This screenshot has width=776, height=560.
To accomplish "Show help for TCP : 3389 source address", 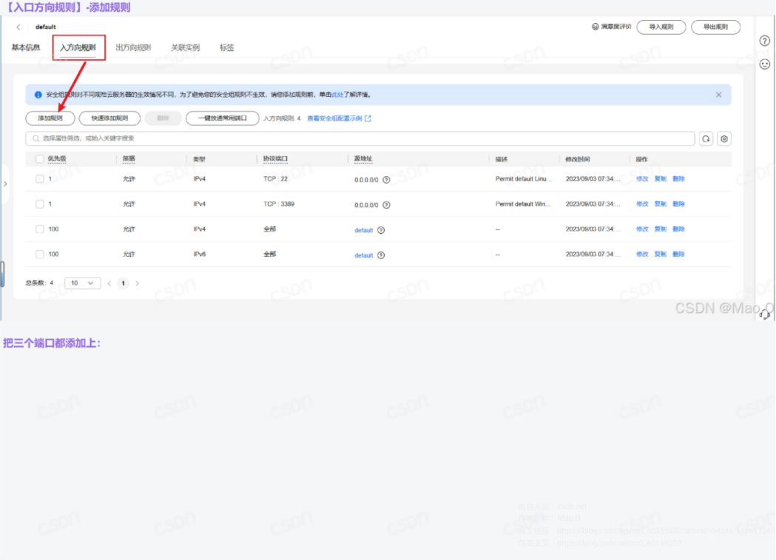I will click(x=386, y=206).
